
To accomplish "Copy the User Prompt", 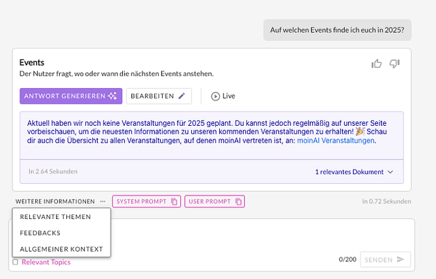I will pos(214,201).
